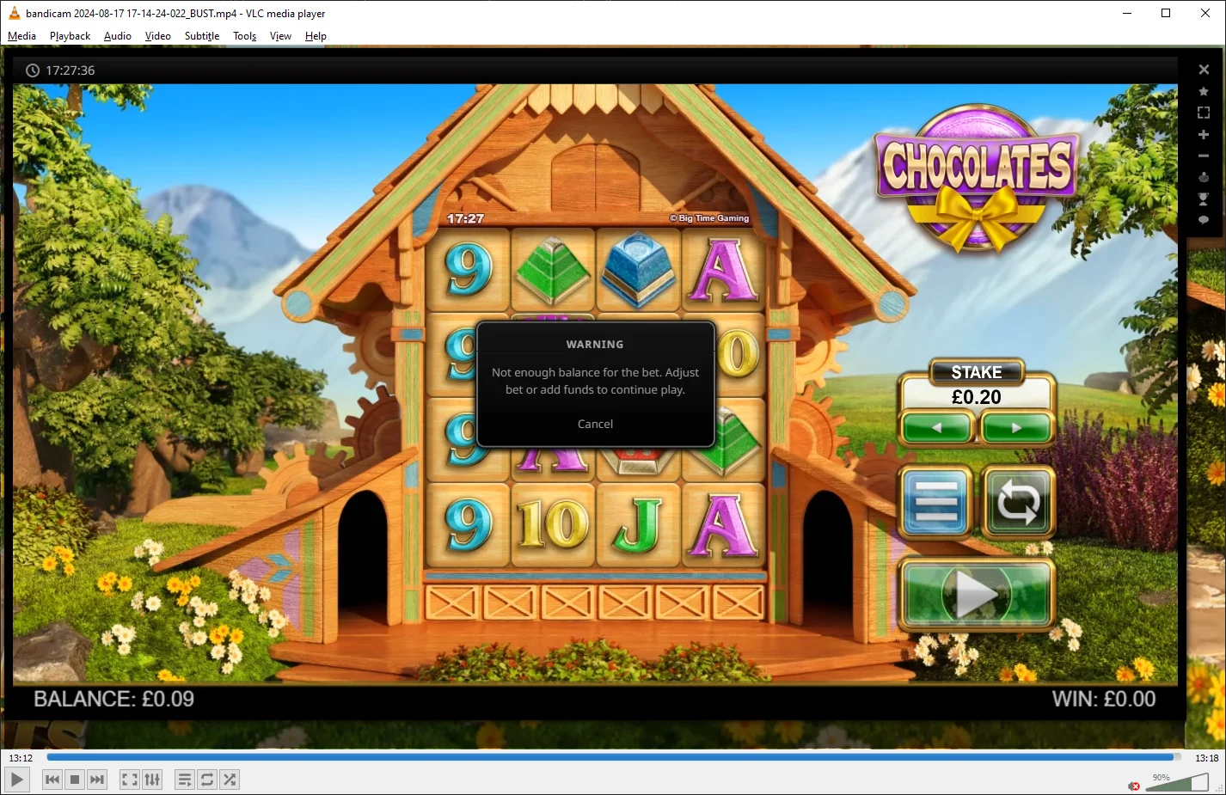Decrease stake with left green arrow

tap(937, 427)
